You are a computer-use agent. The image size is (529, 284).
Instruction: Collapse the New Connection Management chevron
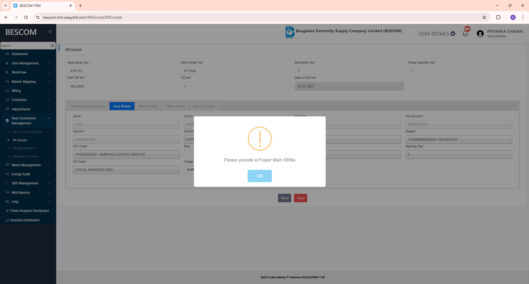tap(49, 118)
